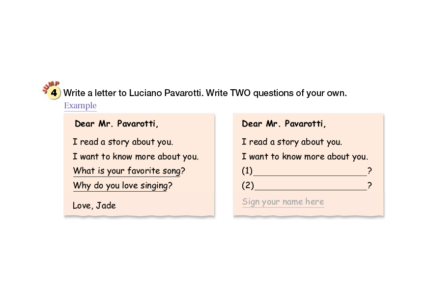429x300 pixels.
Task: Click the instruction heading about Luciano Pavarotti
Action: [205, 93]
